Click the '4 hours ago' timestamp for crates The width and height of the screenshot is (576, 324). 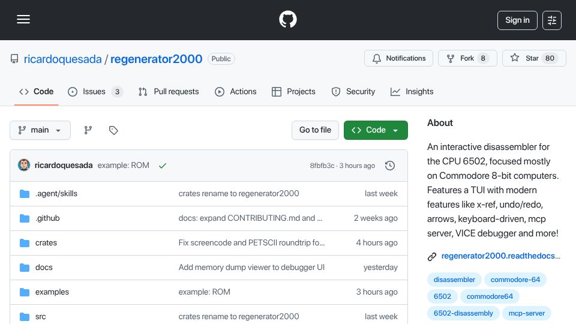pyautogui.click(x=377, y=243)
